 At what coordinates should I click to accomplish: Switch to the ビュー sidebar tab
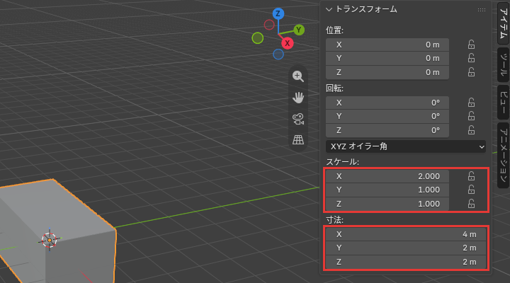[503, 102]
